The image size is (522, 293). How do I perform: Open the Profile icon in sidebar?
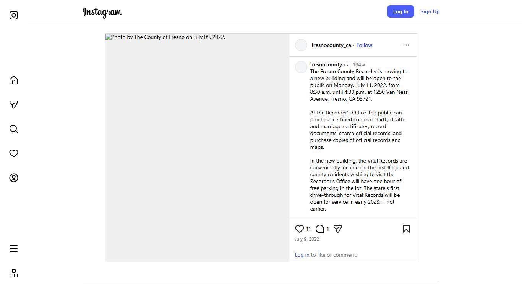[14, 178]
